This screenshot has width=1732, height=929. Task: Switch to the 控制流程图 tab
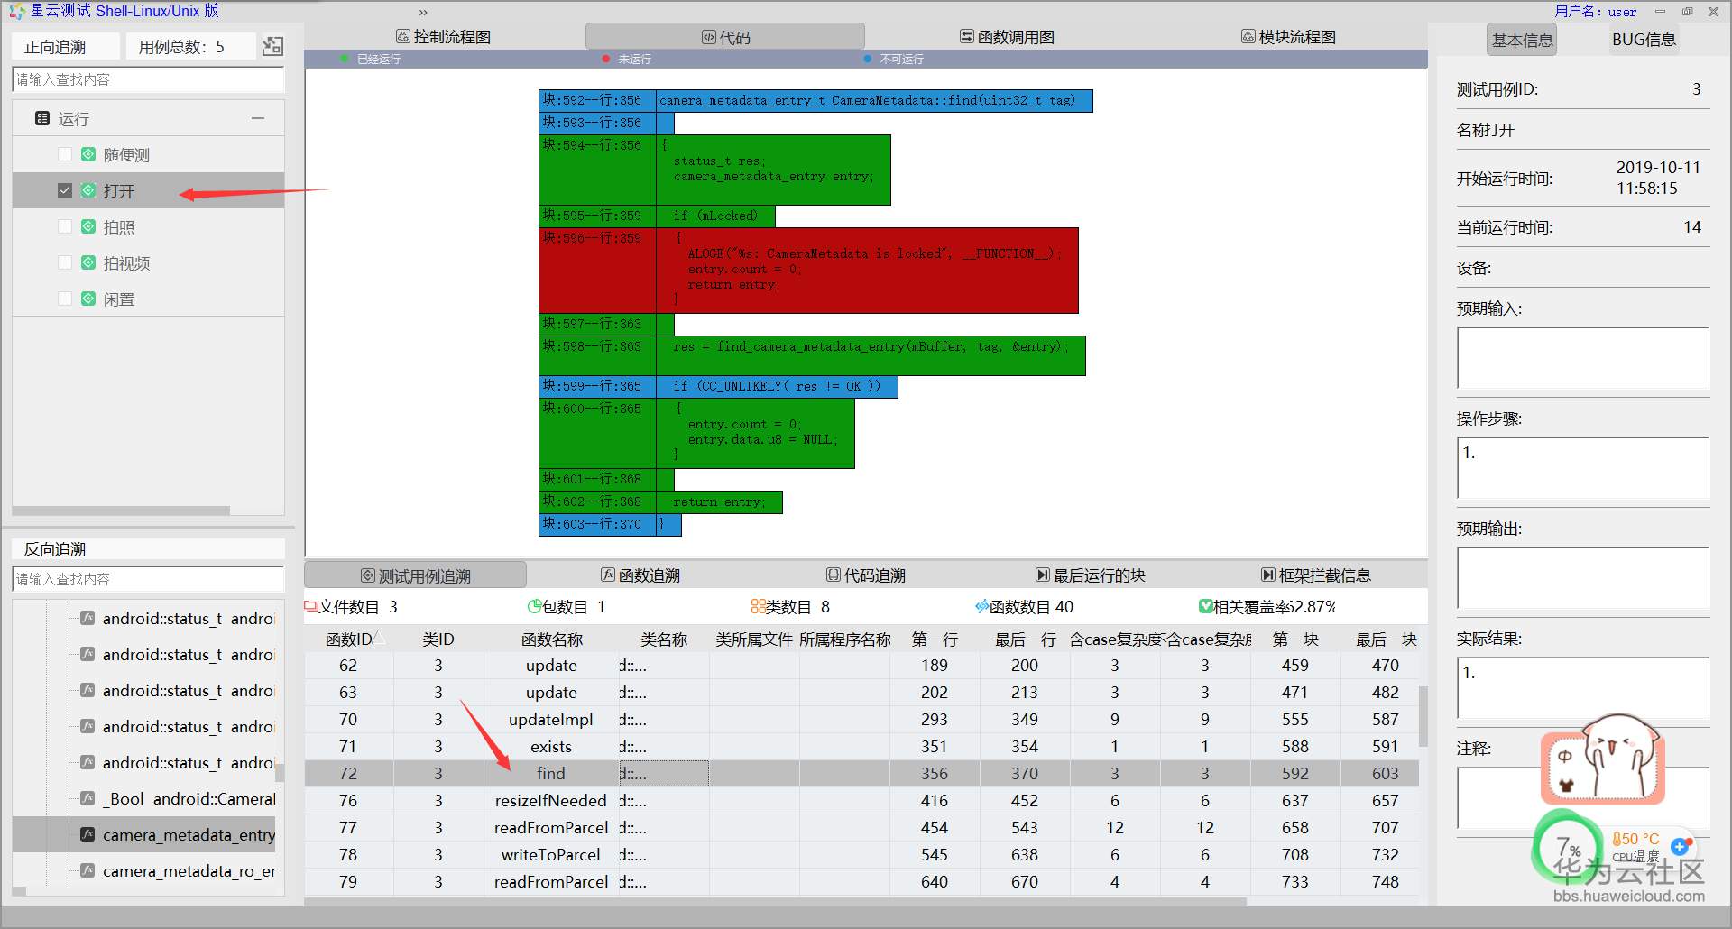[444, 37]
